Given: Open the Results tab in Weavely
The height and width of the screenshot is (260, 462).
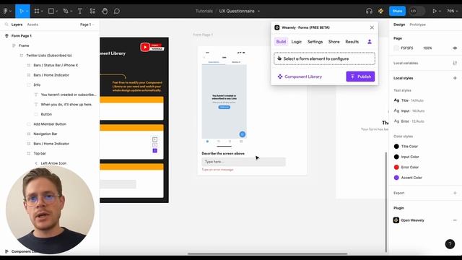Looking at the screenshot, I should click(352, 42).
